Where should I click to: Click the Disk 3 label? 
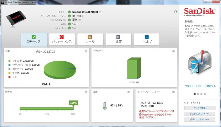(x=46, y=84)
